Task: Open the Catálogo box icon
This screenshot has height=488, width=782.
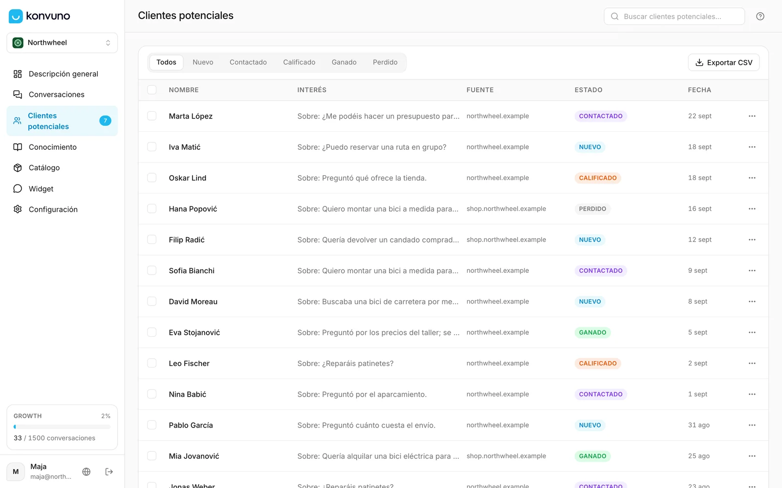Action: 18,167
